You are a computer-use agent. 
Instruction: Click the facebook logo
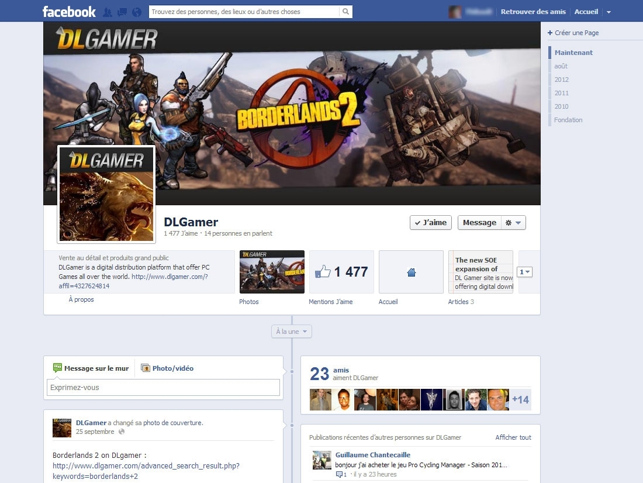point(69,12)
